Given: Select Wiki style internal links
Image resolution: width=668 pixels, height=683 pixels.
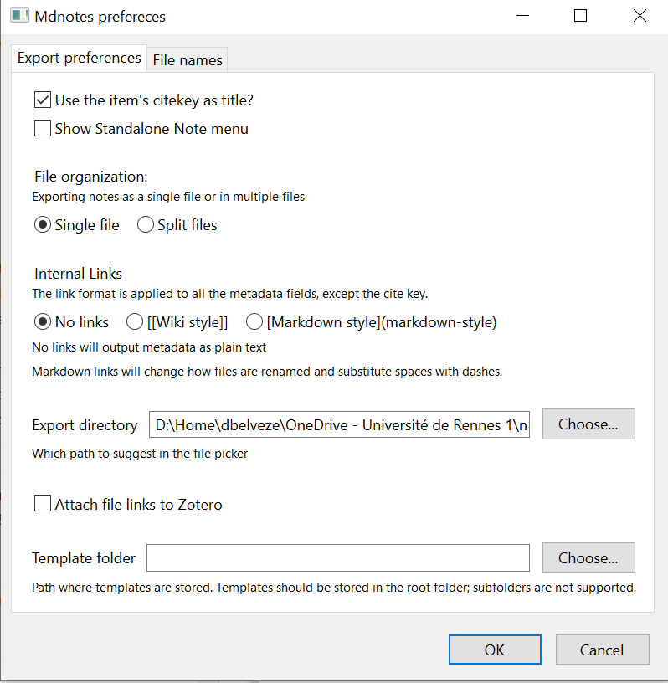Looking at the screenshot, I should click(x=135, y=322).
